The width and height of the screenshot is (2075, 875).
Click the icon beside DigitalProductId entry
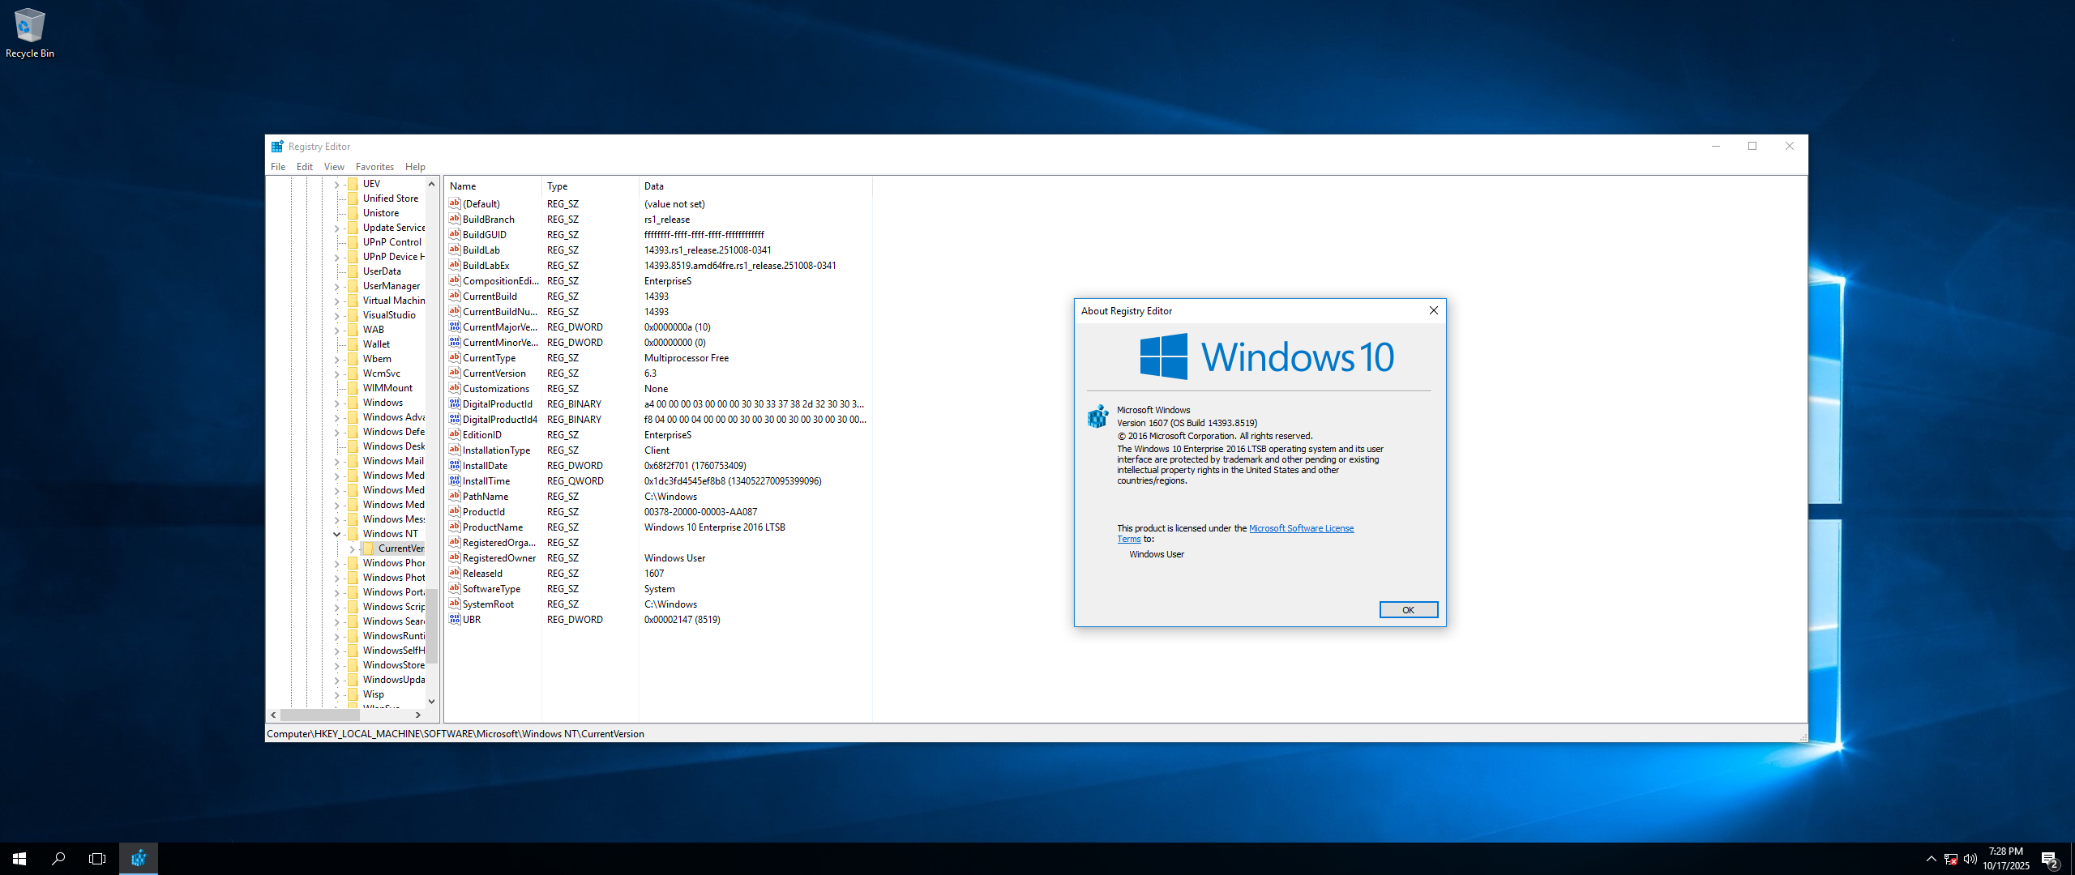pos(455,404)
